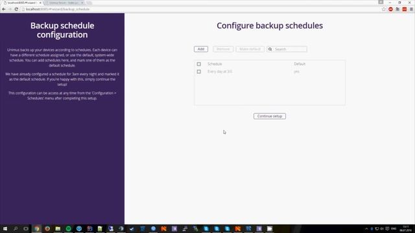The width and height of the screenshot is (415, 233).
Task: Click the green round Spotify-like taskbar icon
Action: click(69, 228)
